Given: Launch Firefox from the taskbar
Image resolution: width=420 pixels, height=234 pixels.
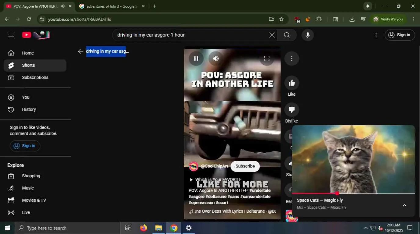Looking at the screenshot, I should pos(143,228).
